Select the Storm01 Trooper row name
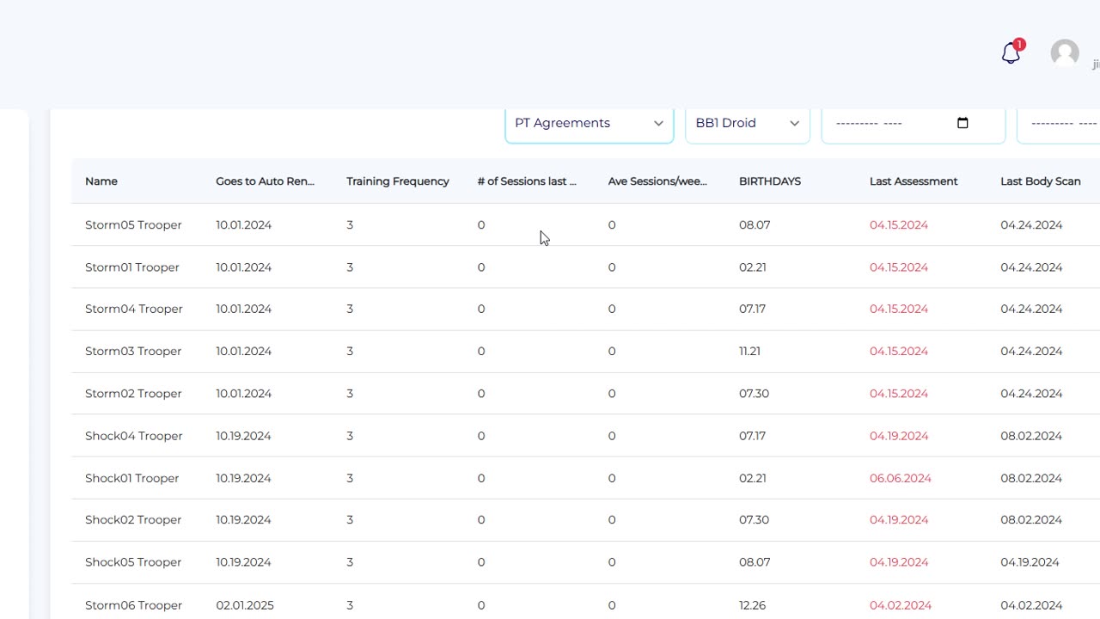This screenshot has height=619, width=1100. tap(132, 267)
